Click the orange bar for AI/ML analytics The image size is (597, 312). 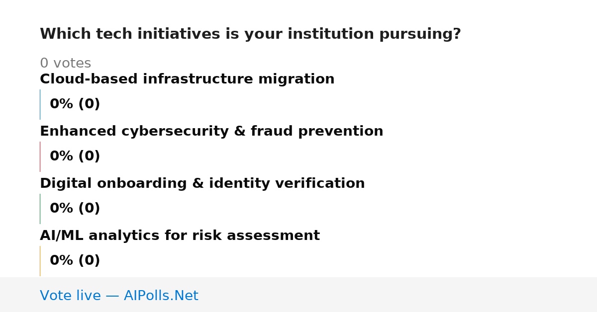(40, 261)
